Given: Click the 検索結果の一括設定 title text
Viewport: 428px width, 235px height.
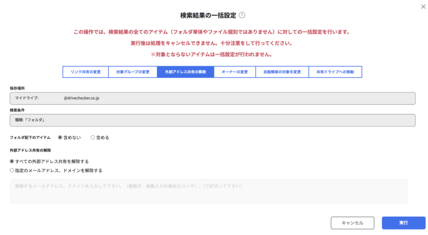Looking at the screenshot, I should point(208,15).
